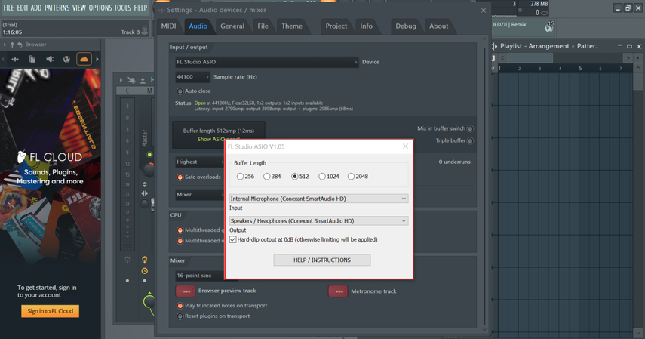
Task: Click the Track 8 trash icon in hint bar
Action: pos(144,31)
